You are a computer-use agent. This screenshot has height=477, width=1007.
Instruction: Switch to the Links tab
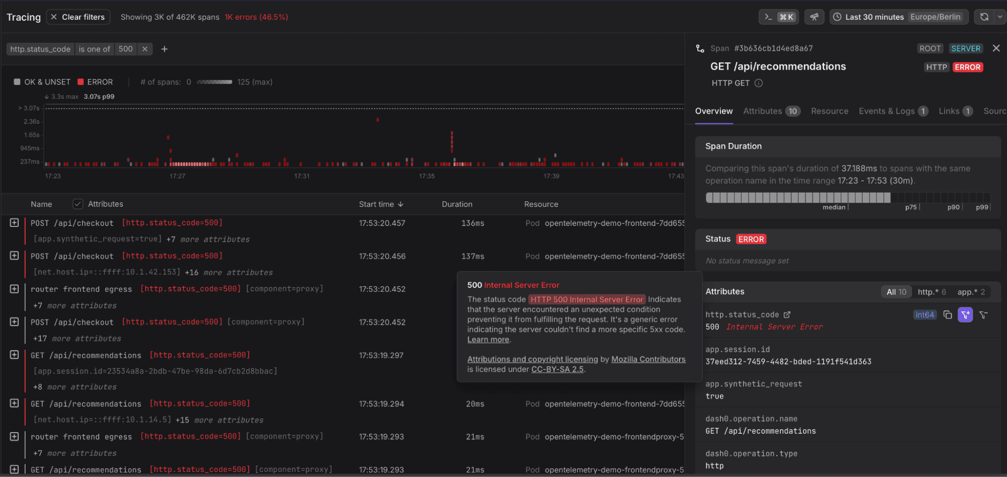tap(955, 111)
